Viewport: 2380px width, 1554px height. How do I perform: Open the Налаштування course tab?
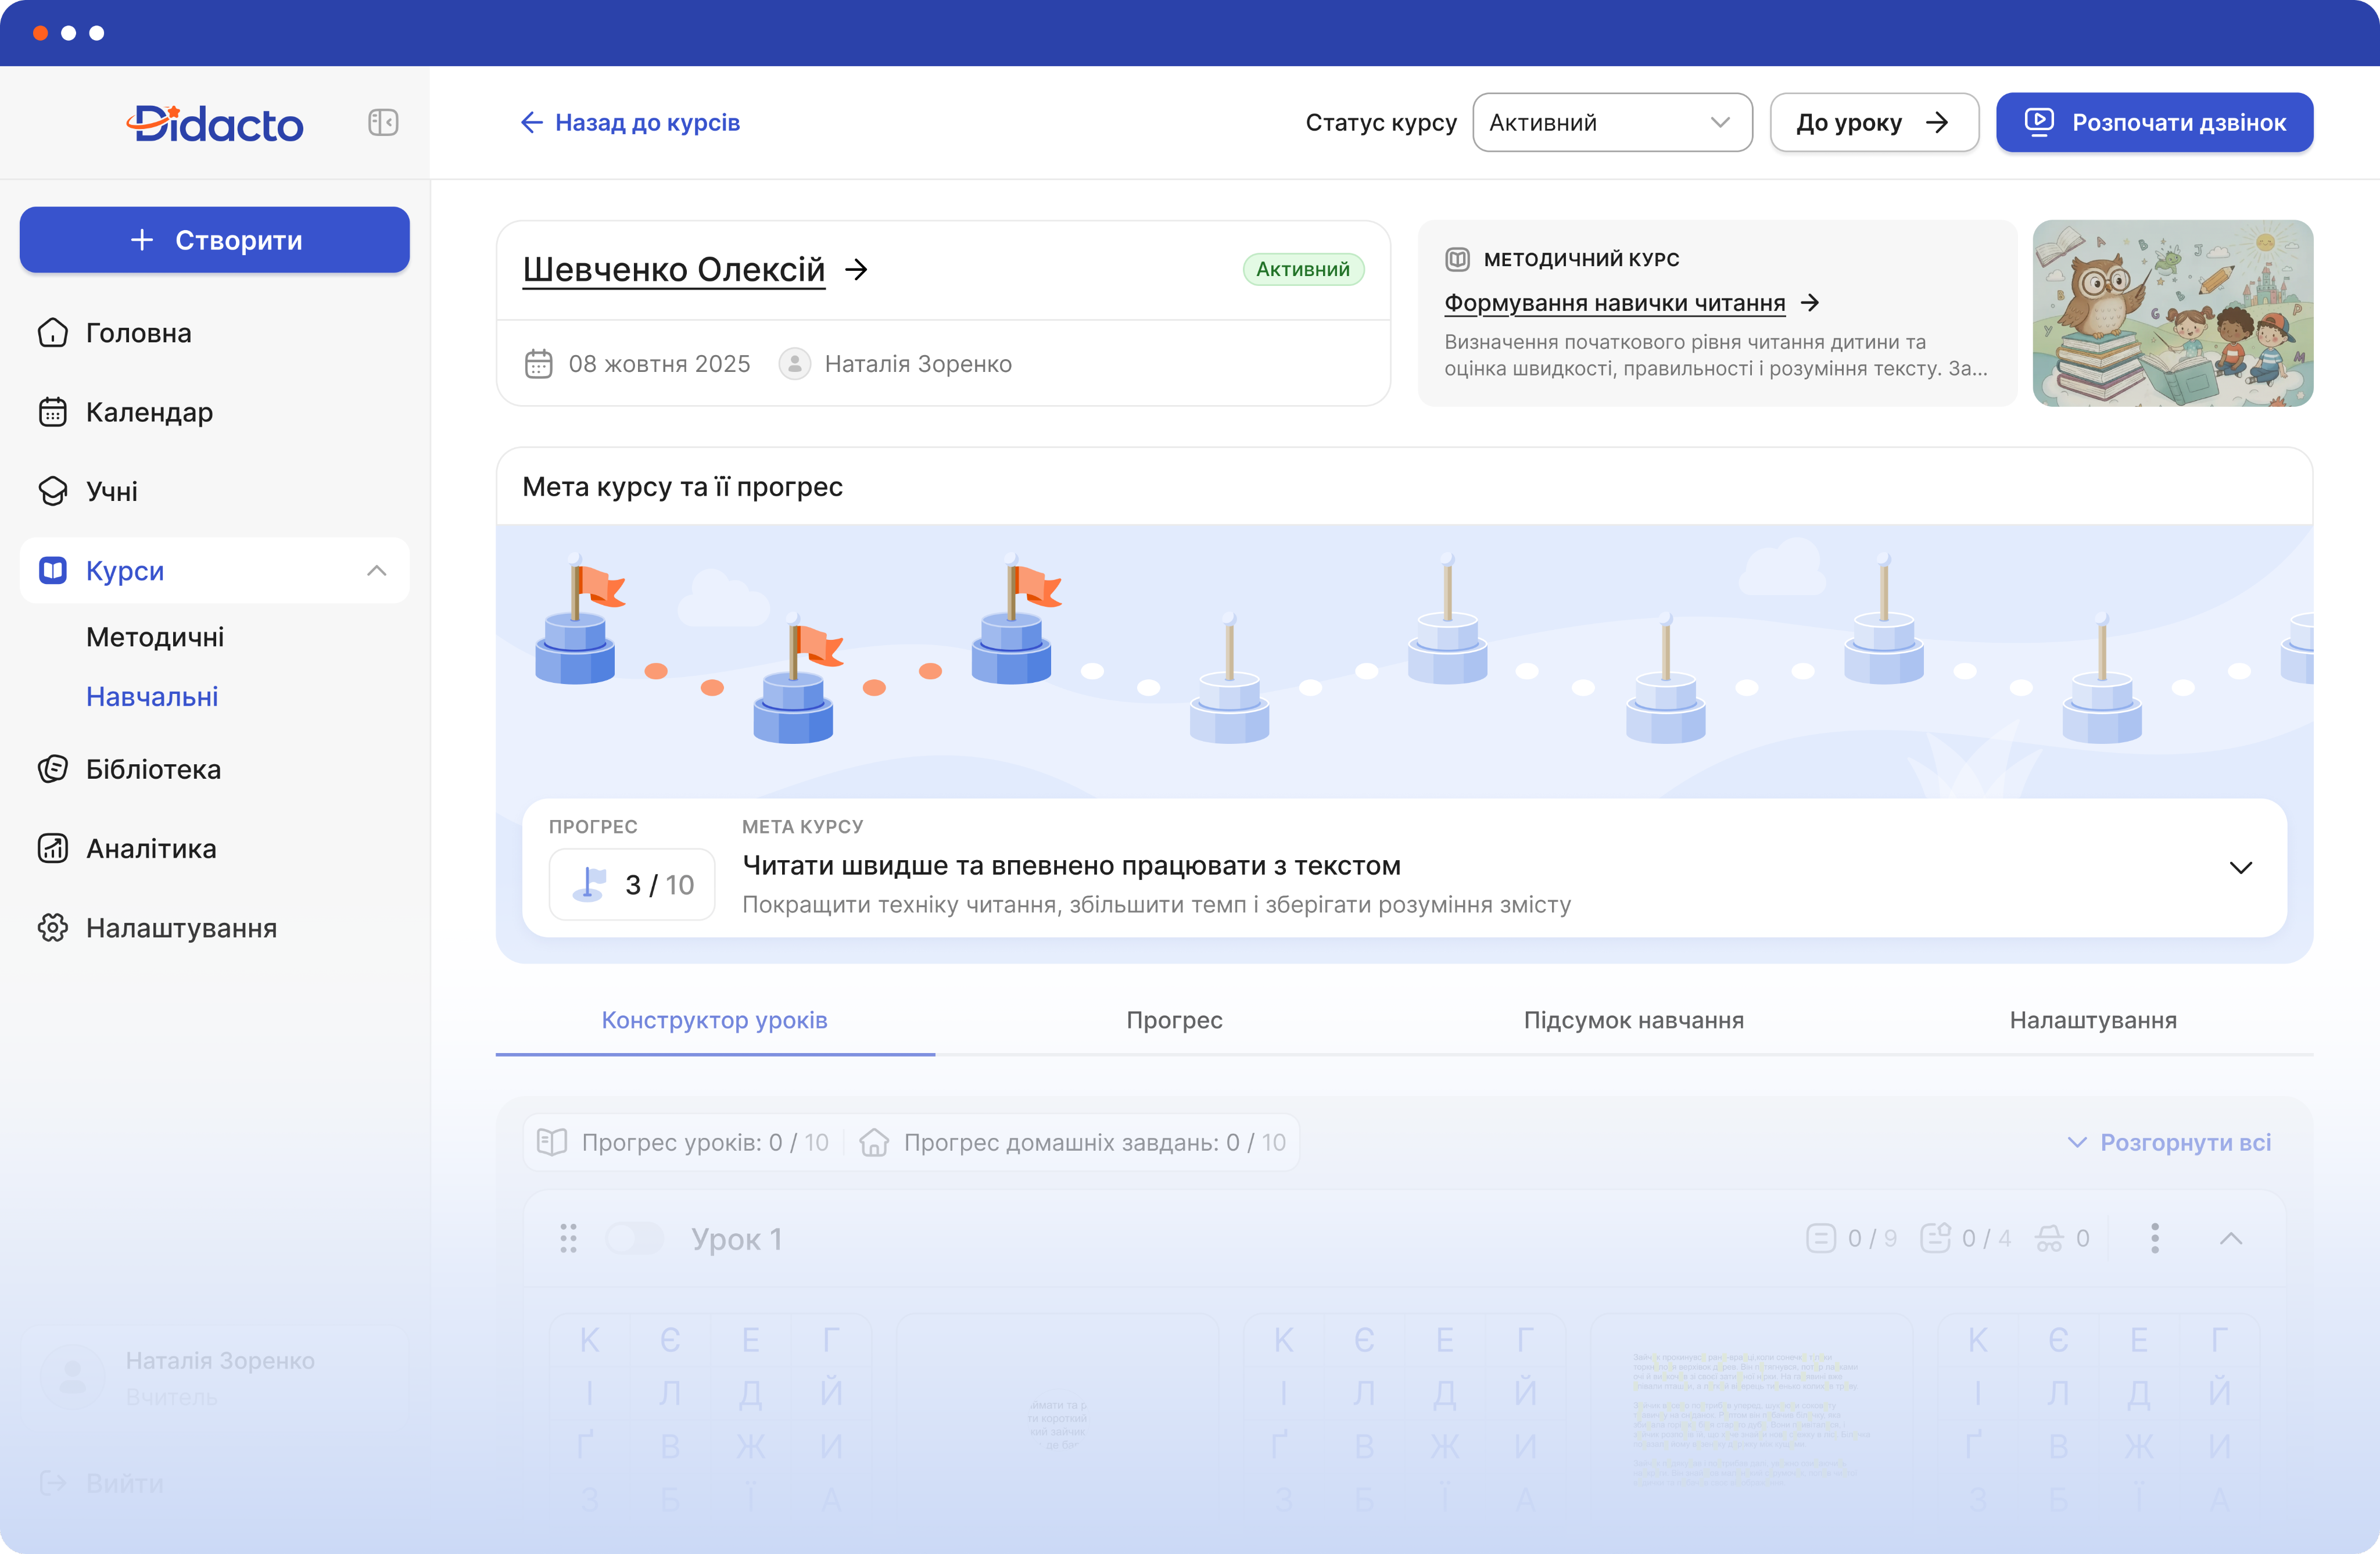point(2093,1020)
